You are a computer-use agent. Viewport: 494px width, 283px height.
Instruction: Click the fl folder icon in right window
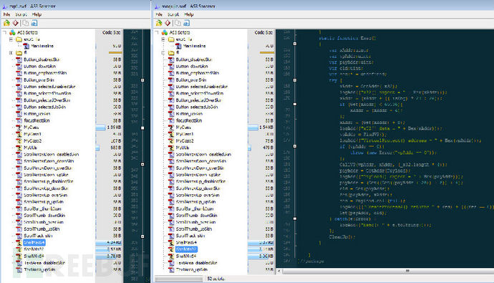coord(171,52)
